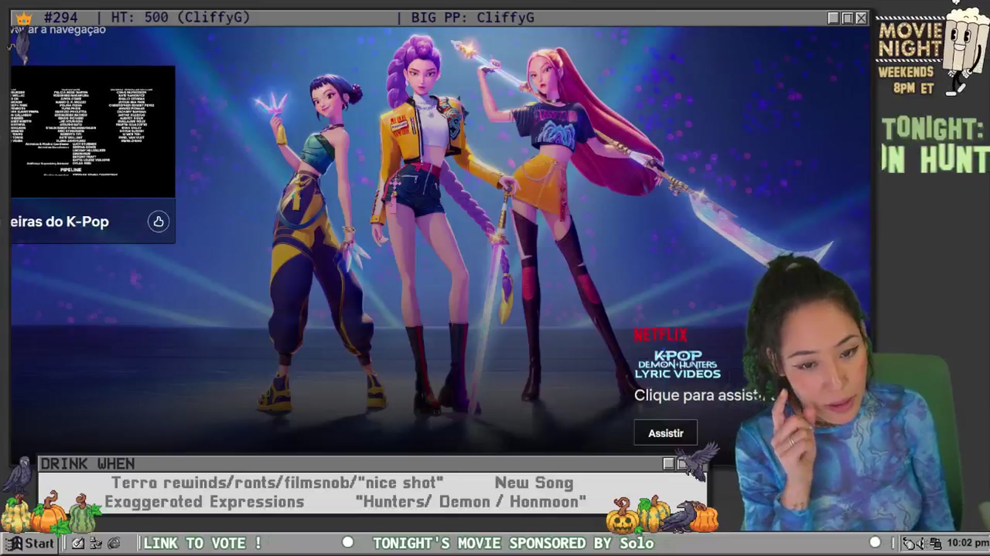Click the 'Clique para assistir' text
This screenshot has width=990, height=556.
[704, 395]
